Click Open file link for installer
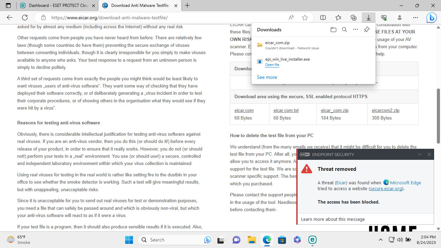The width and height of the screenshot is (441, 248). coord(272,65)
